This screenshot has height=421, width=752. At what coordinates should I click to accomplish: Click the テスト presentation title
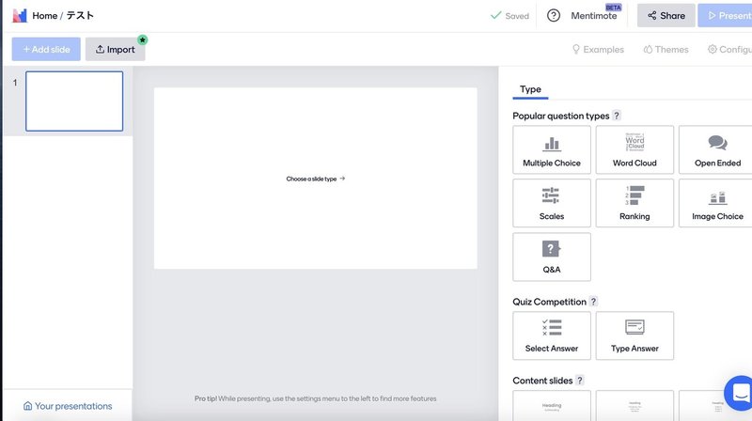pos(80,16)
